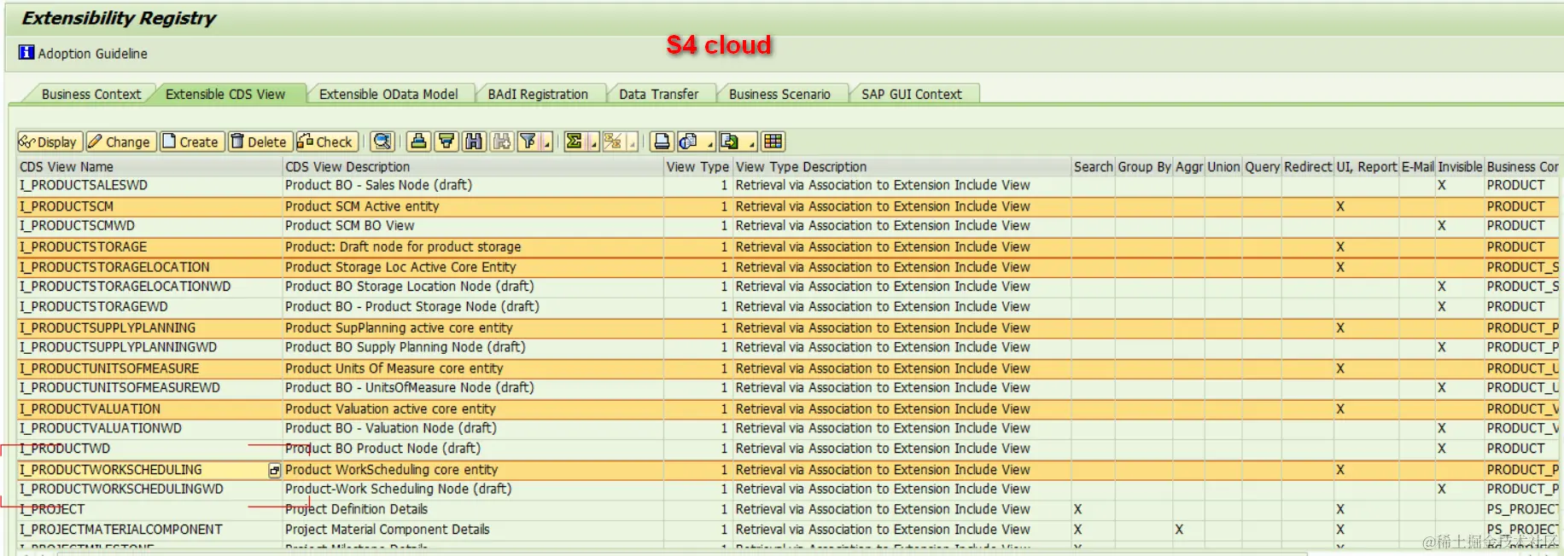Click the Create button
This screenshot has height=556, width=1564.
tap(191, 142)
